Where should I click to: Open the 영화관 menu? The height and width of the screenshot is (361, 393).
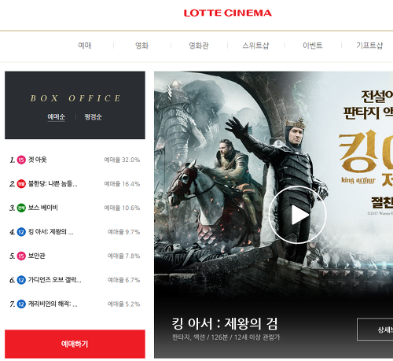[x=199, y=46]
